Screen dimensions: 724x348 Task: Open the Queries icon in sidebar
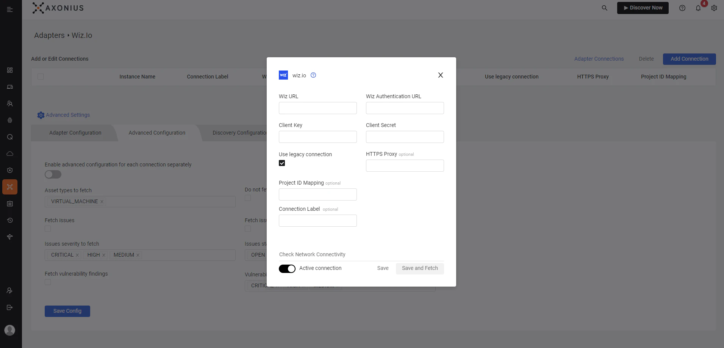[x=10, y=137]
